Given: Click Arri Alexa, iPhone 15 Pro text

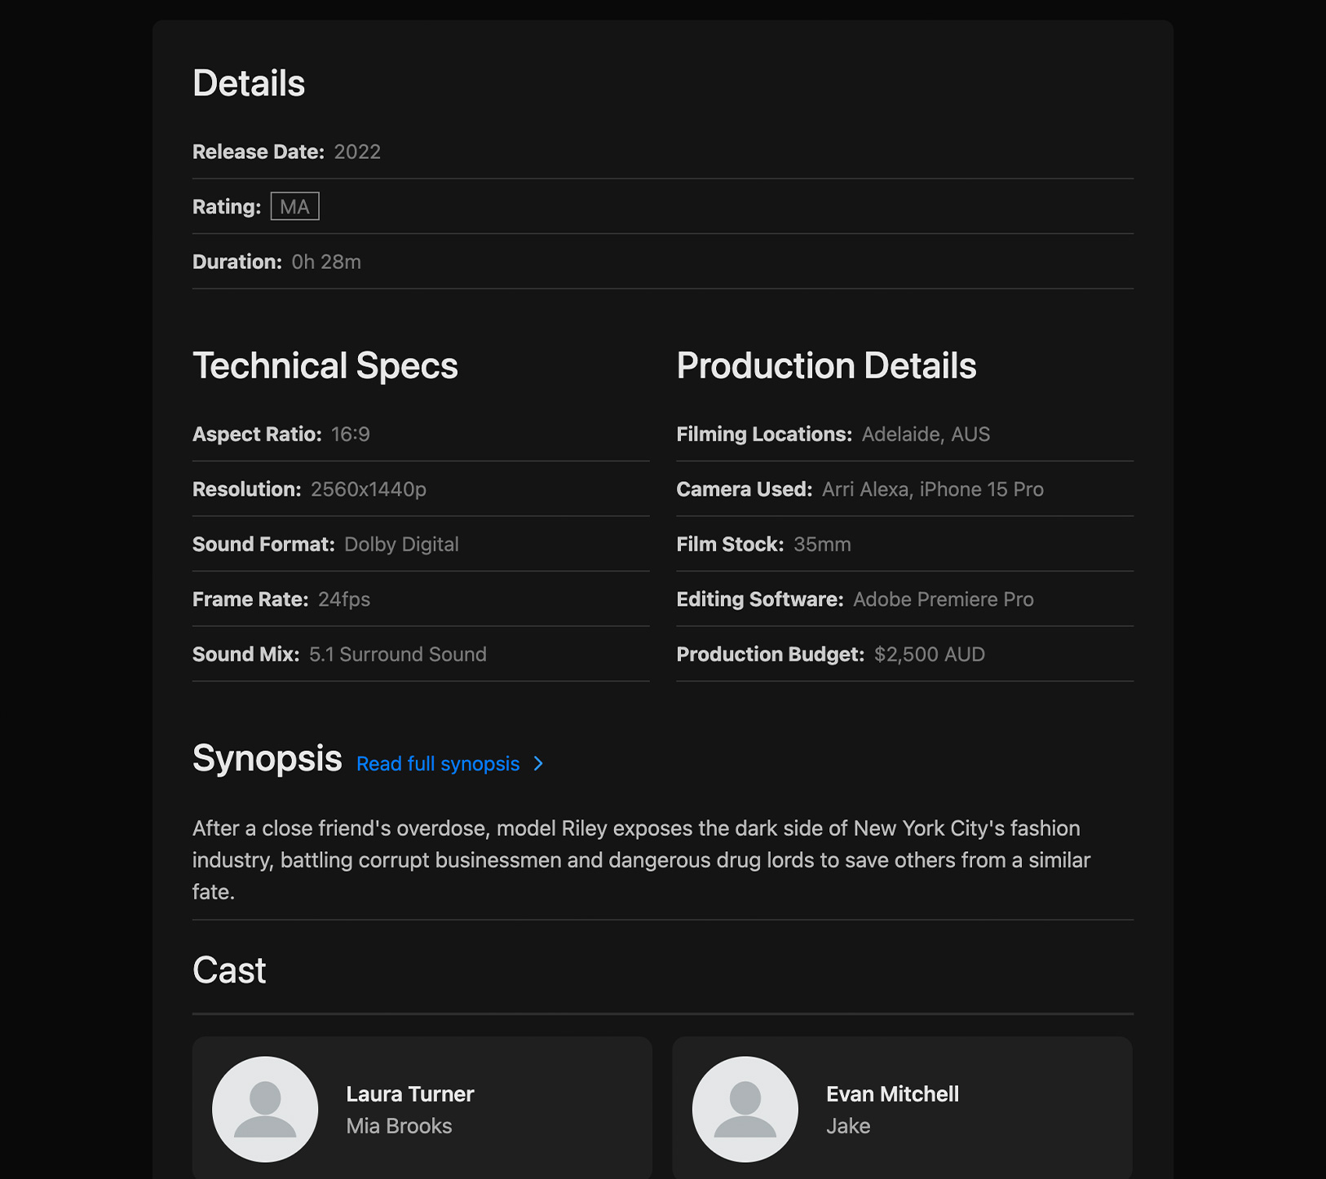Looking at the screenshot, I should tap(933, 489).
